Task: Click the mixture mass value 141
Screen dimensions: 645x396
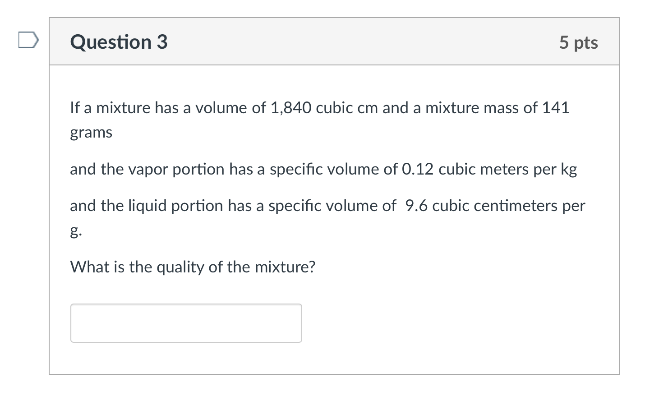Action: (556, 108)
